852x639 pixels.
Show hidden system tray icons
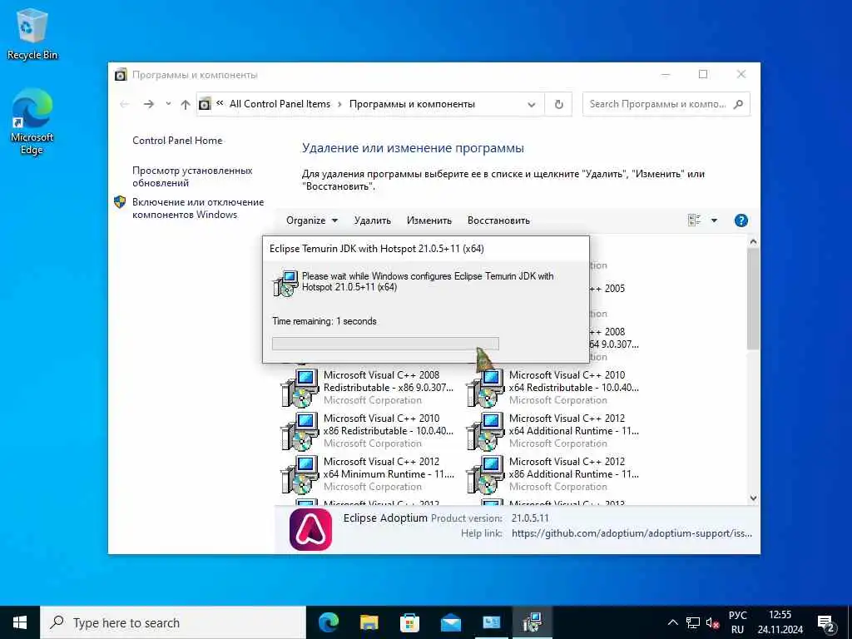click(x=672, y=622)
